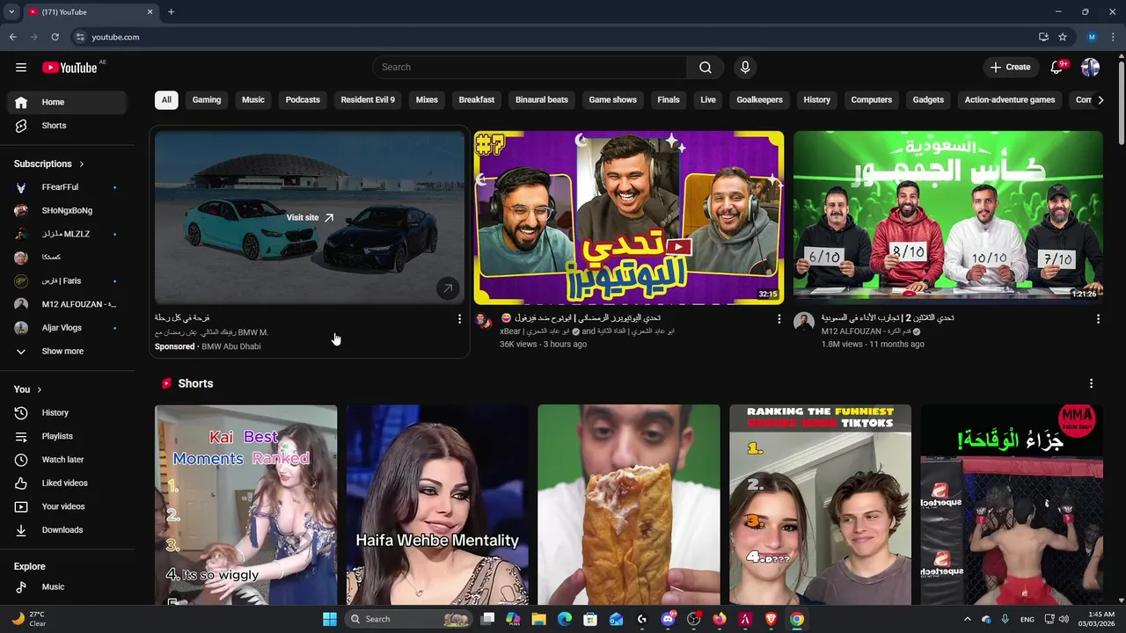1126x633 pixels.
Task: Expand the You section header
Action: pos(28,389)
